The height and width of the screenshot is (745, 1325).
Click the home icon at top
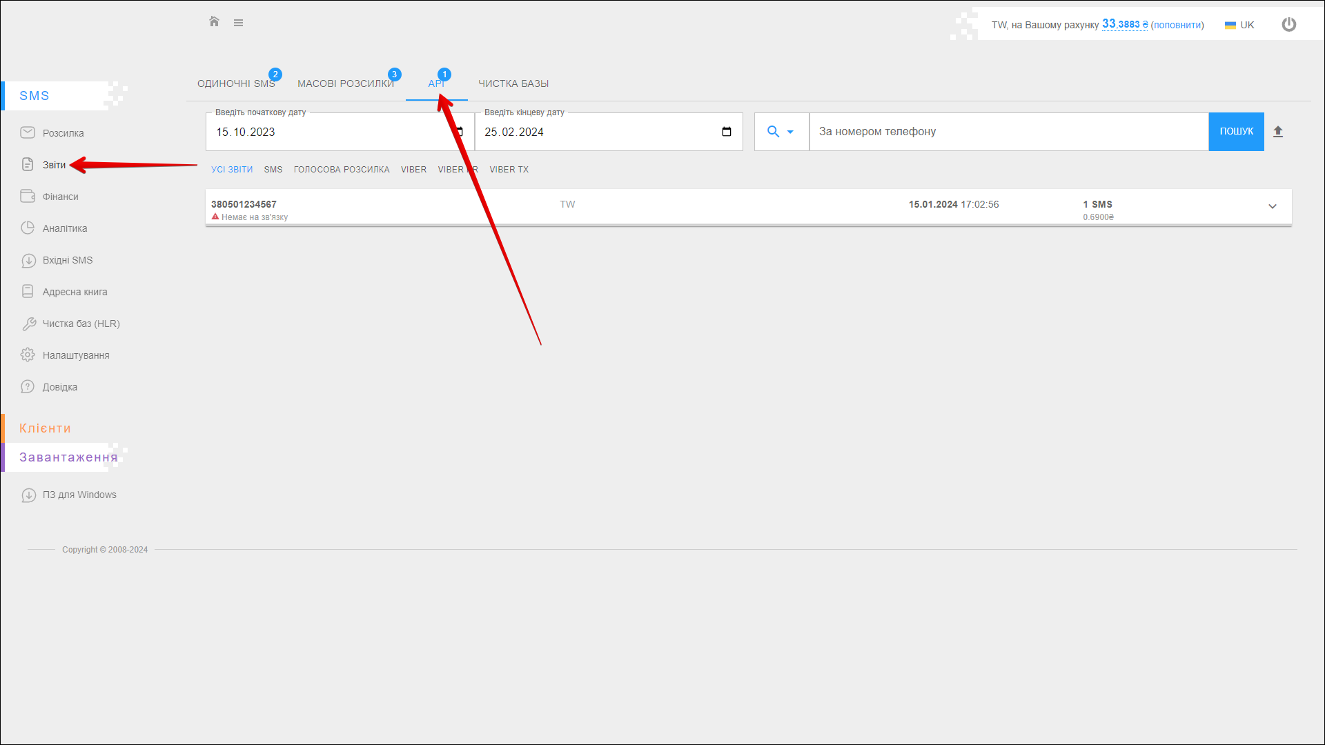(214, 22)
